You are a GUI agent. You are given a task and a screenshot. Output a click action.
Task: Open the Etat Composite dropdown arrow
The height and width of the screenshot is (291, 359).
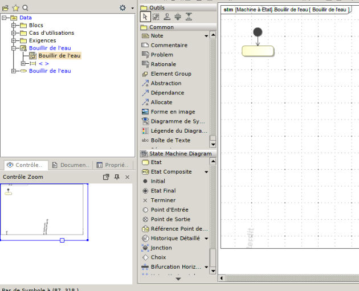(206, 172)
